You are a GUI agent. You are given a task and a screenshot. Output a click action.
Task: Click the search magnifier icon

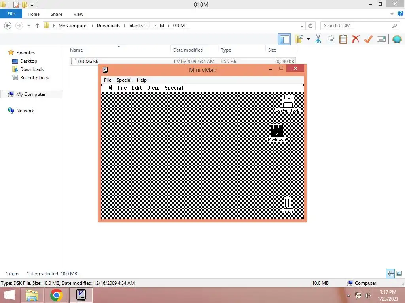[394, 26]
